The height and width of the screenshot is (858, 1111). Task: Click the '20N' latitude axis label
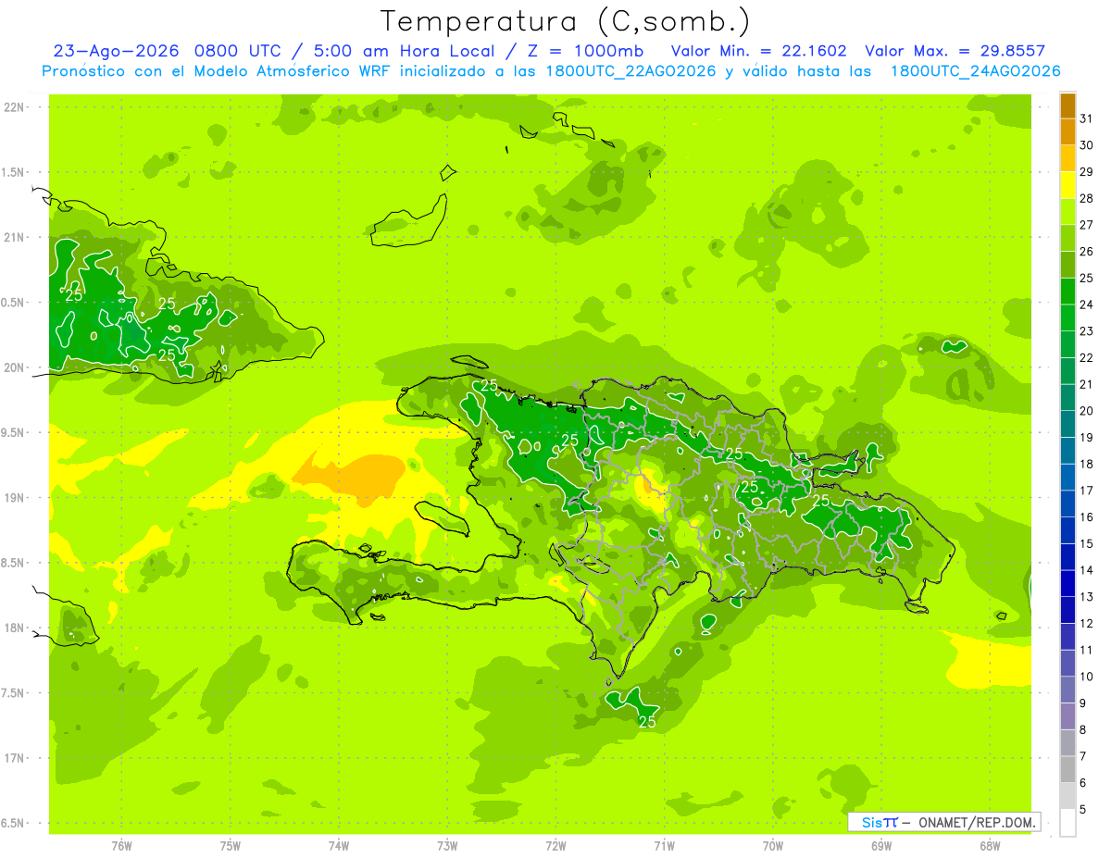(13, 367)
